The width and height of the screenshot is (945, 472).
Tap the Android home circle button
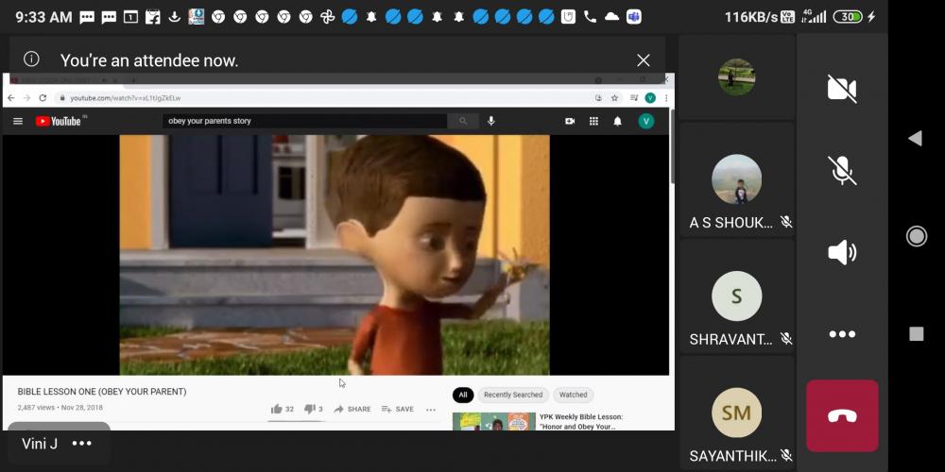(x=916, y=236)
